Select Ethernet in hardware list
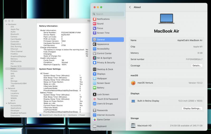This screenshot has height=134, width=211. 14,49
